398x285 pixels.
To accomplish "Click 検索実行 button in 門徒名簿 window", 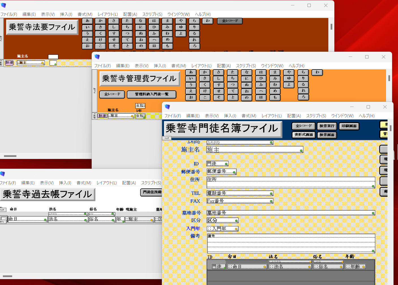I will click(x=327, y=126).
